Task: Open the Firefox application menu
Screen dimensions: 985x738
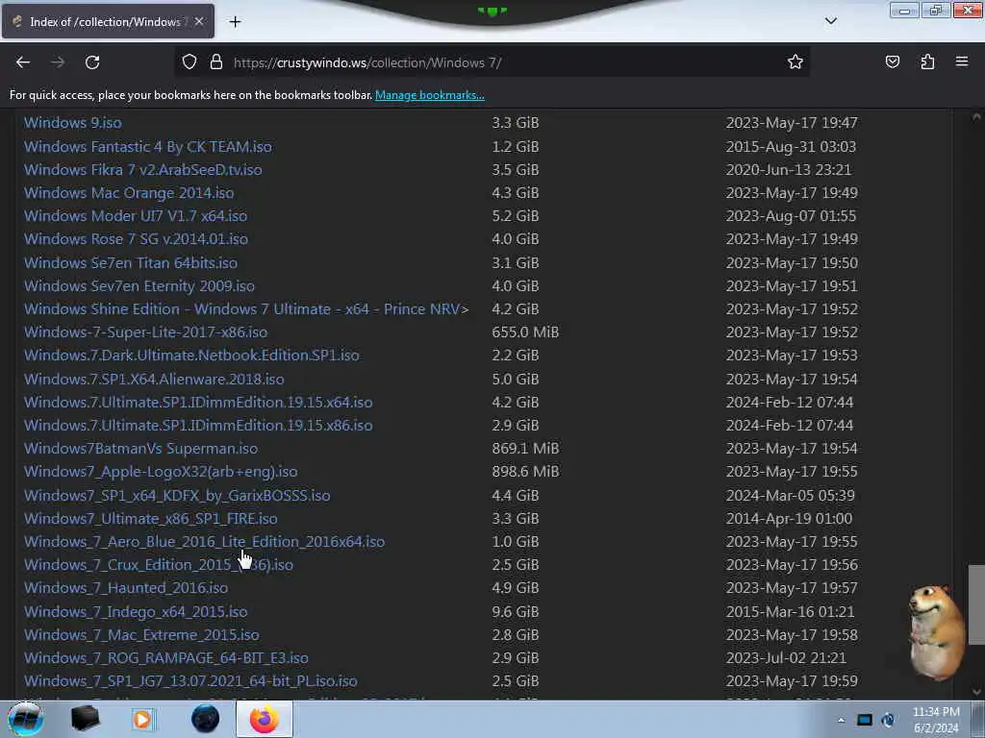Action: tap(962, 62)
